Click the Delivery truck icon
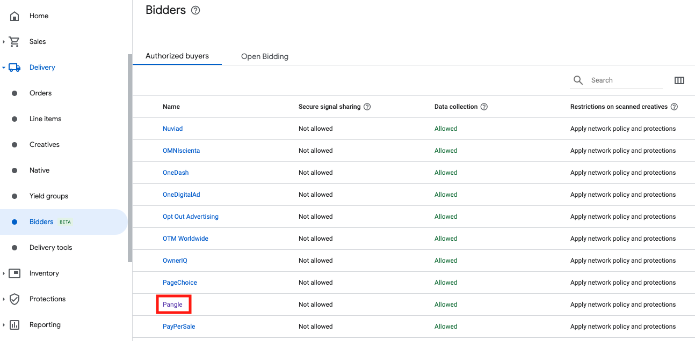Image resolution: width=695 pixels, height=341 pixels. click(15, 68)
